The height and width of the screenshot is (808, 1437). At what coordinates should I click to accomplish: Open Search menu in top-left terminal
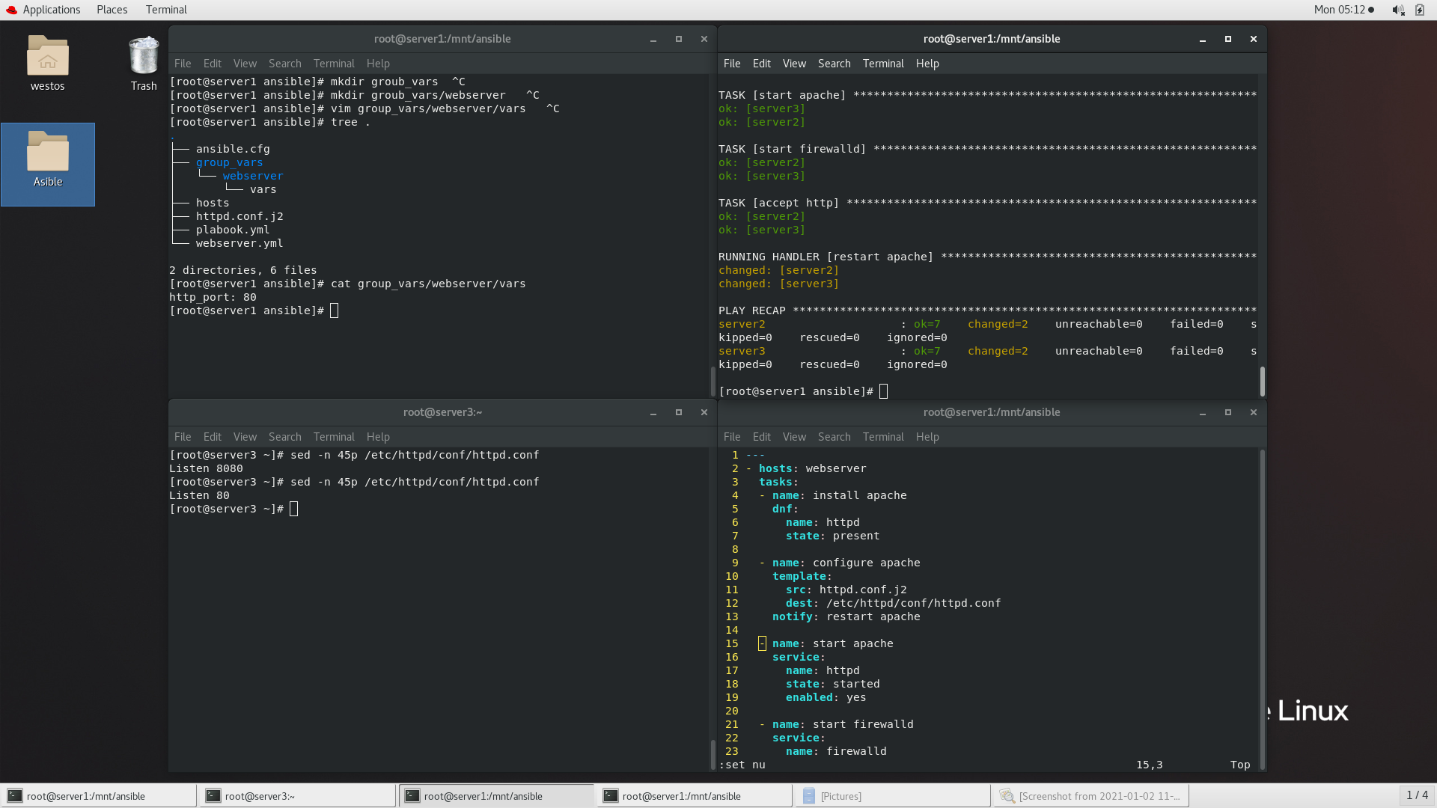pos(284,64)
